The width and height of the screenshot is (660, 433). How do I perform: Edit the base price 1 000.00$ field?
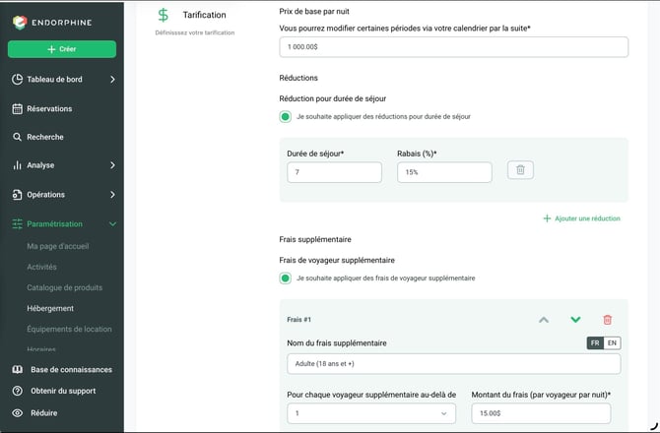pyautogui.click(x=454, y=47)
